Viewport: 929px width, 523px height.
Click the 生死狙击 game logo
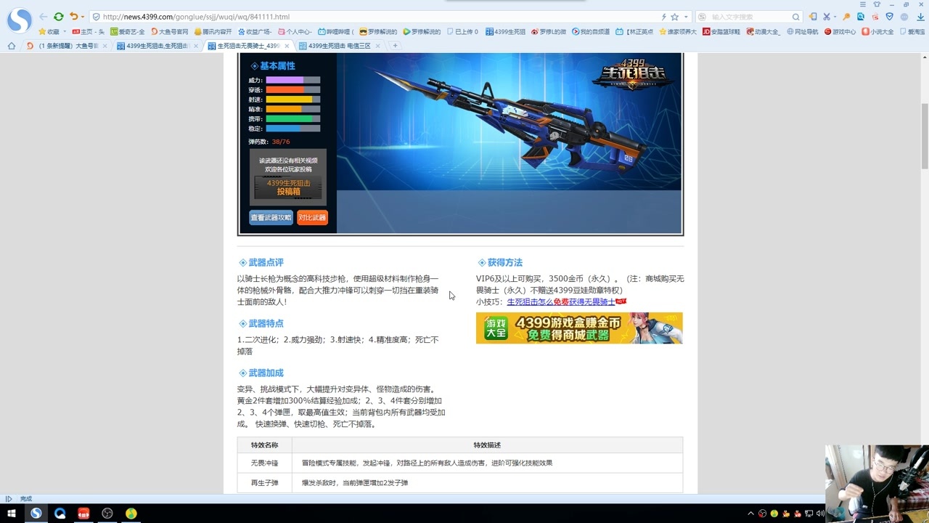(x=633, y=75)
